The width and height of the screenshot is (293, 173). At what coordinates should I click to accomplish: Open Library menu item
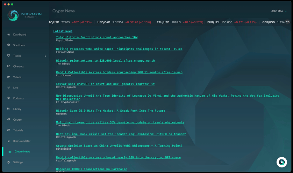click(x=17, y=109)
